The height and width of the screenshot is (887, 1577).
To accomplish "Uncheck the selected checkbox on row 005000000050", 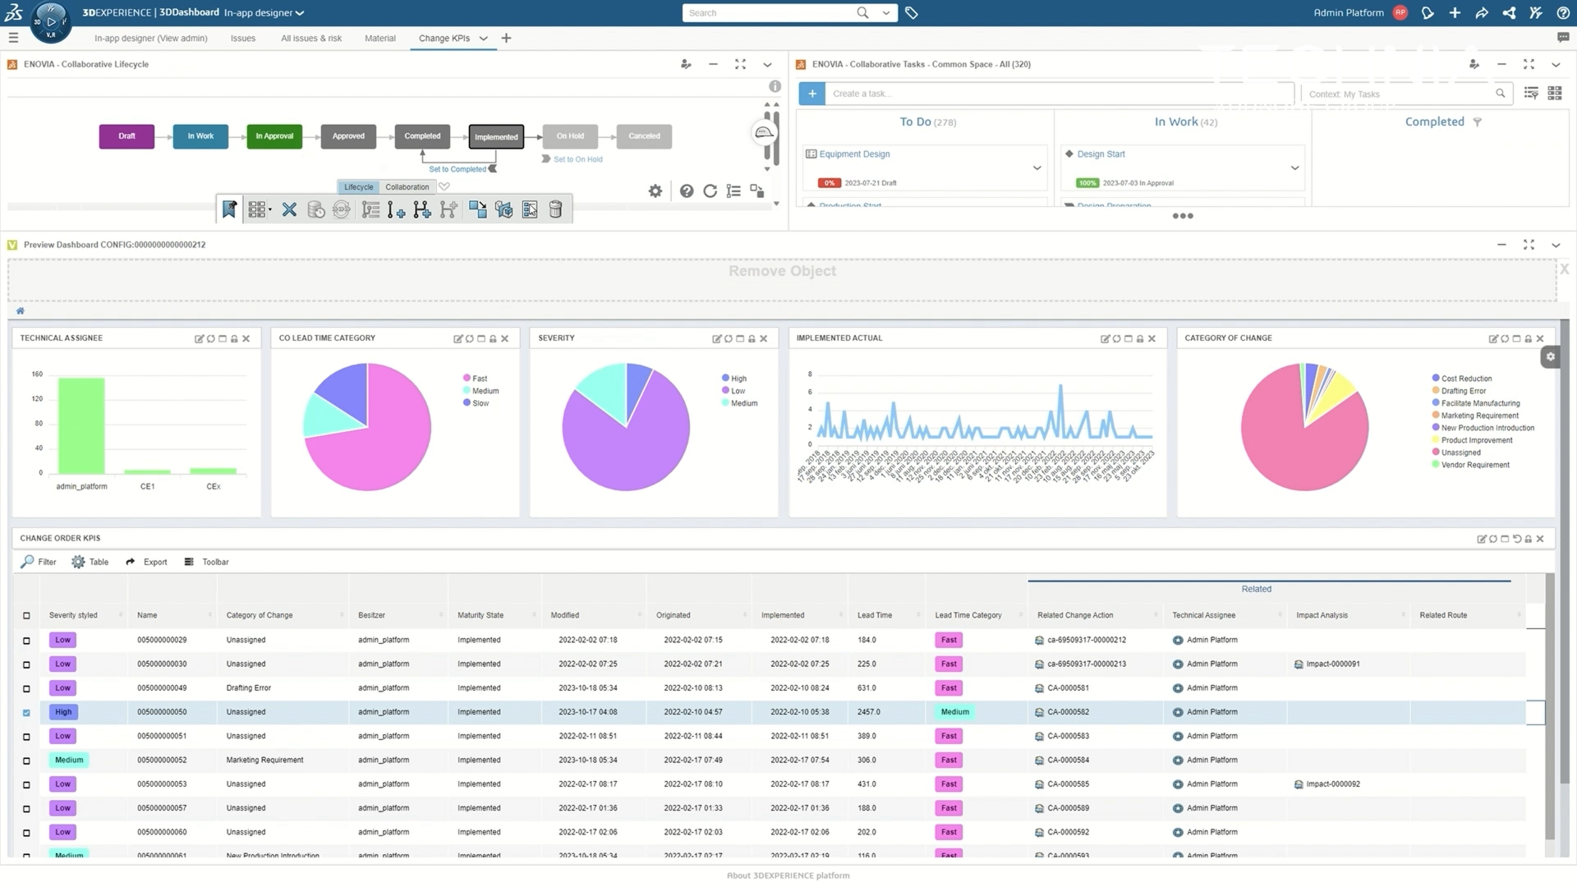I will pyautogui.click(x=25, y=712).
